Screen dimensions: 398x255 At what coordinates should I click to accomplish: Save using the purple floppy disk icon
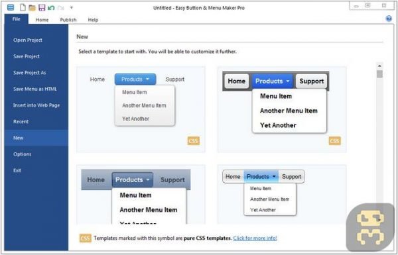click(42, 7)
